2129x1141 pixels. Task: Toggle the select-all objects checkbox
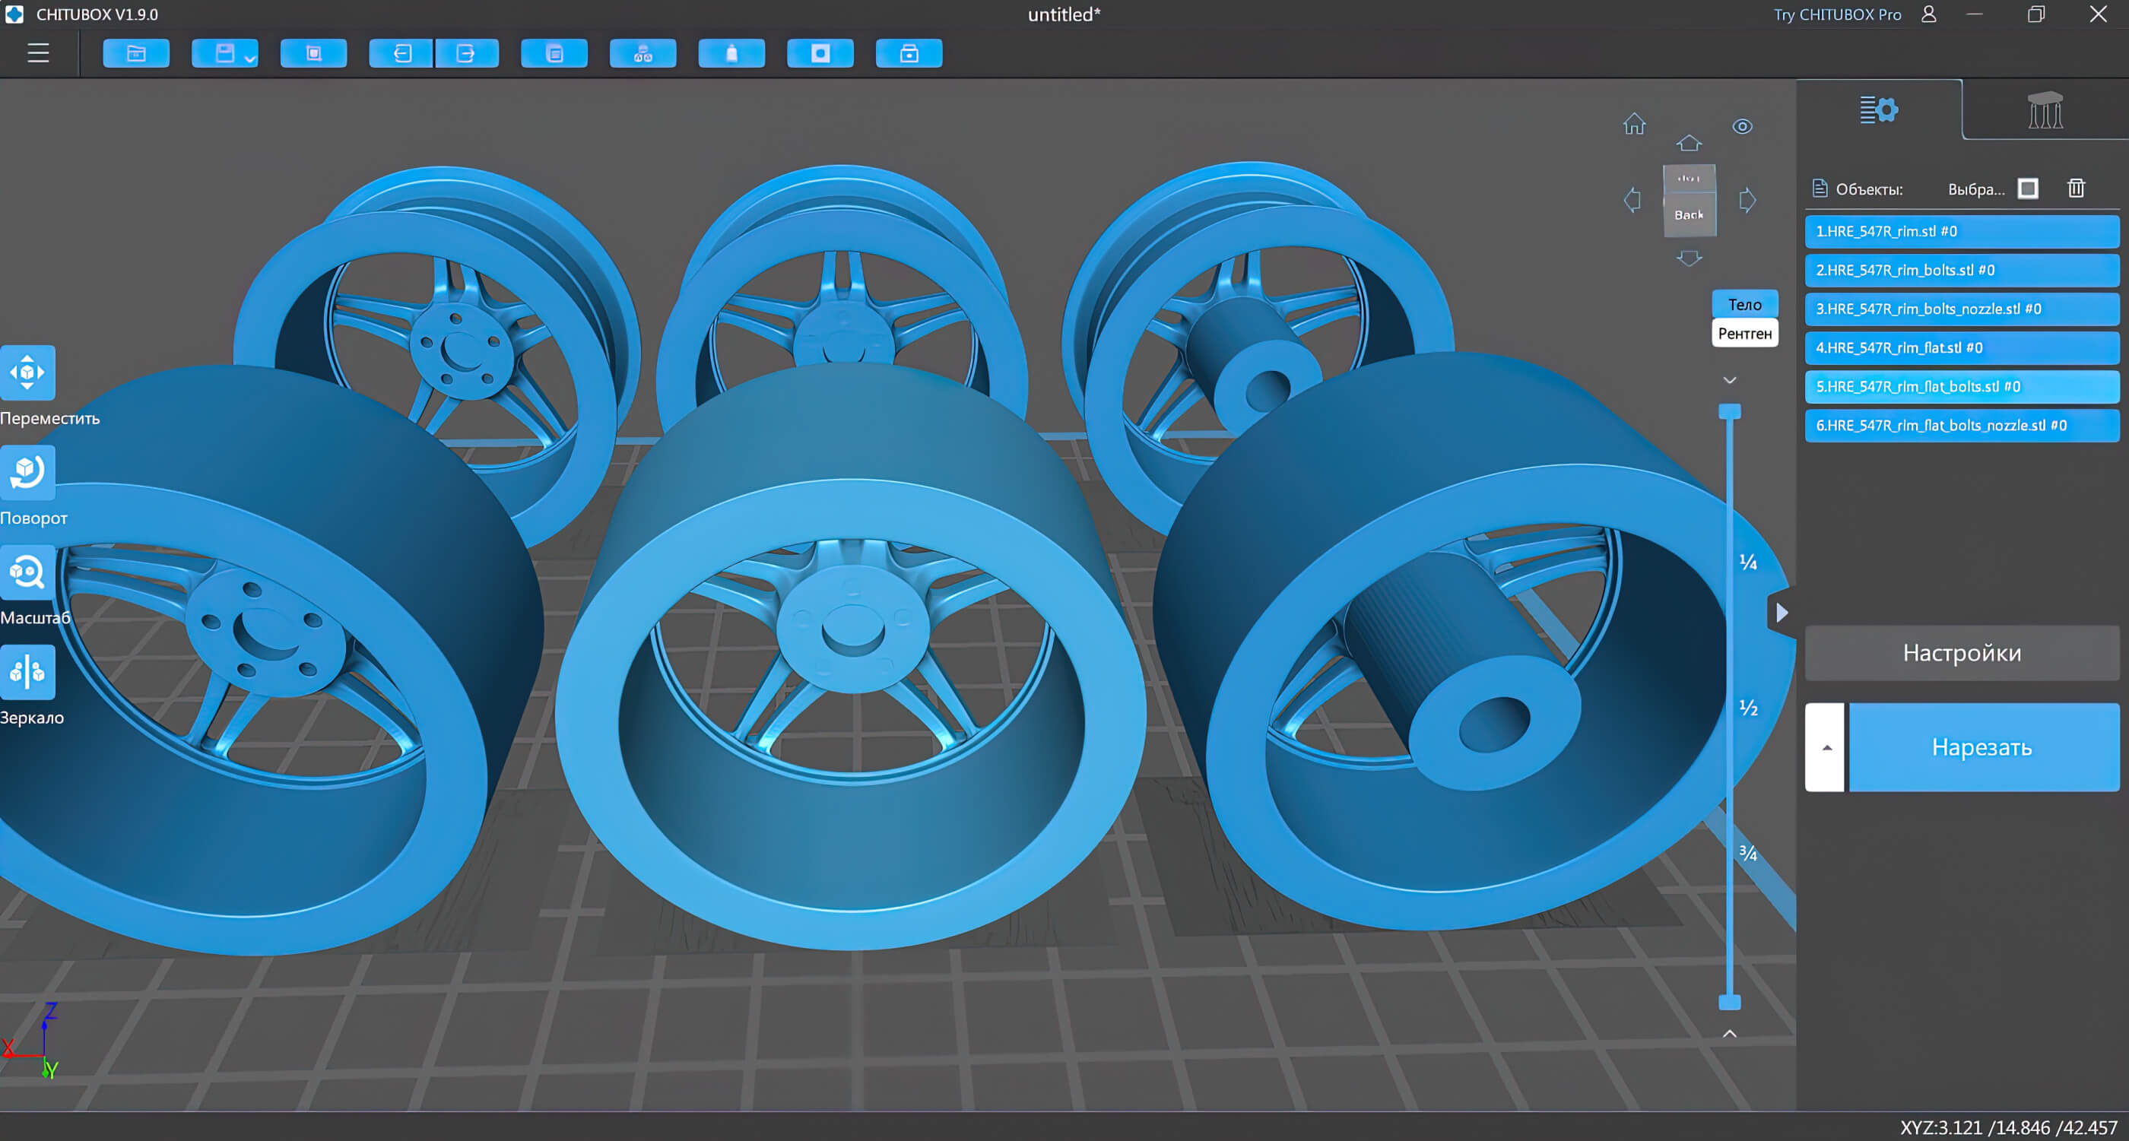2028,189
